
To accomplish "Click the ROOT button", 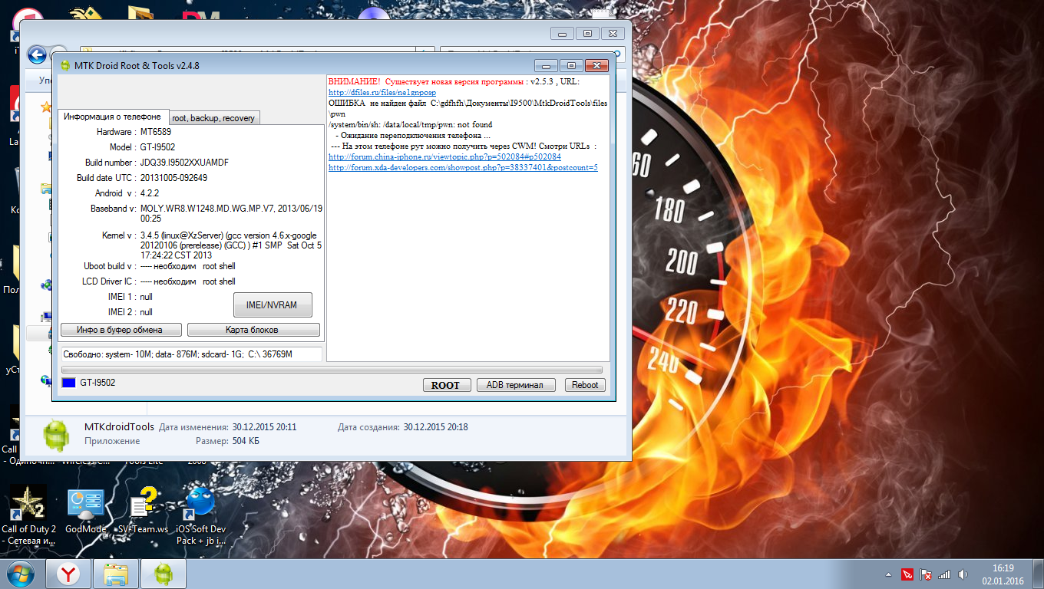I will pyautogui.click(x=445, y=385).
